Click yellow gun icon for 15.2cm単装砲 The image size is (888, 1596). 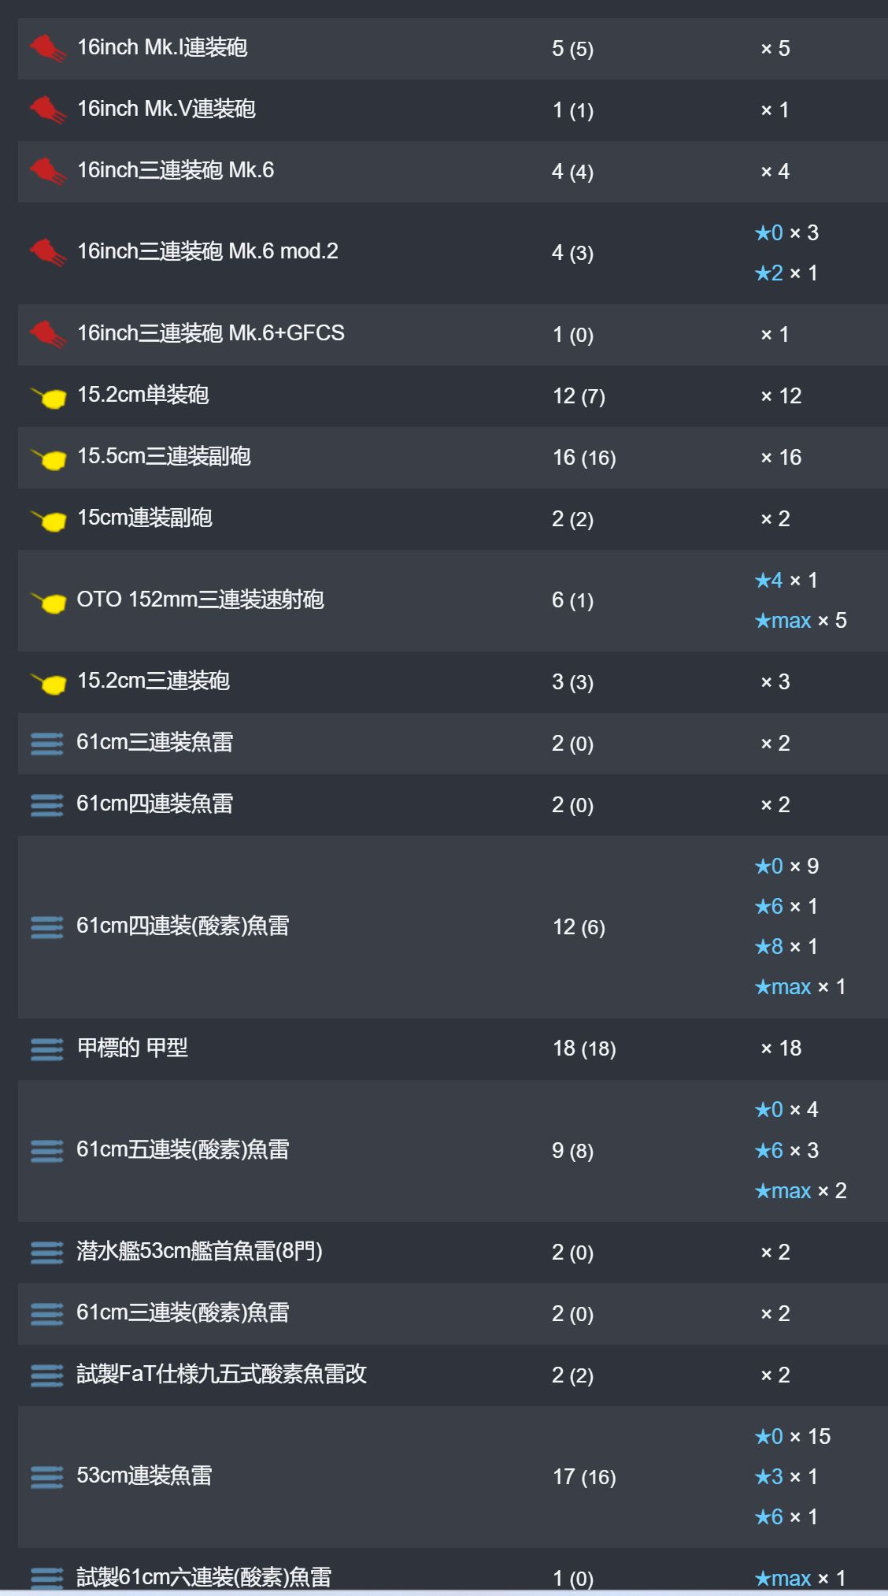[x=48, y=396]
